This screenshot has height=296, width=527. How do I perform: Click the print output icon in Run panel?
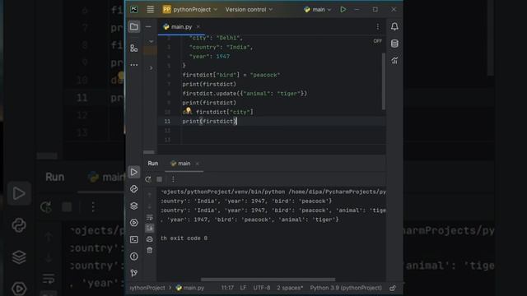tap(150, 239)
